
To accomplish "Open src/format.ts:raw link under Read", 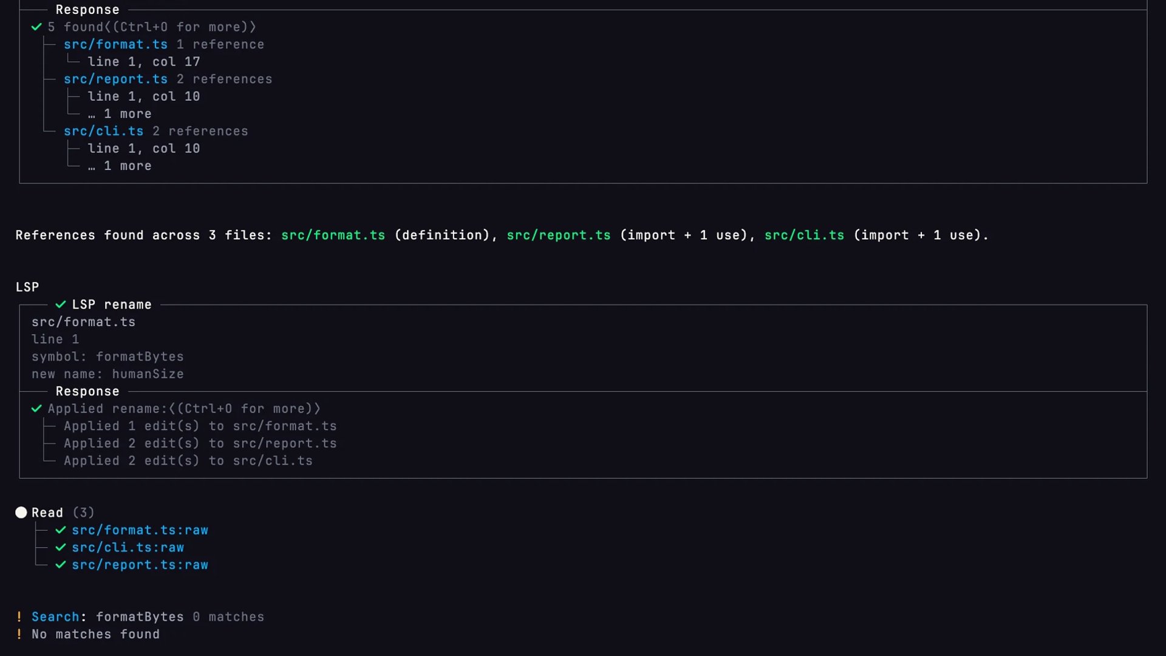I will tap(140, 530).
